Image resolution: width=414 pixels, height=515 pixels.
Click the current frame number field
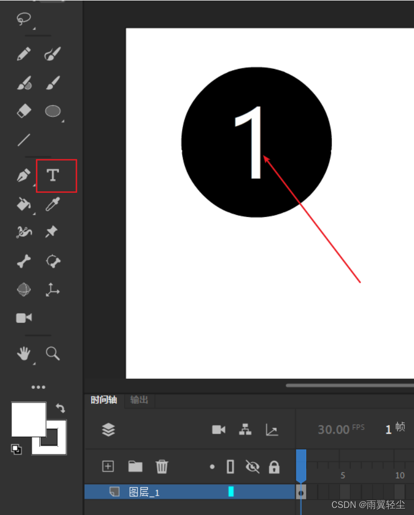[388, 429]
